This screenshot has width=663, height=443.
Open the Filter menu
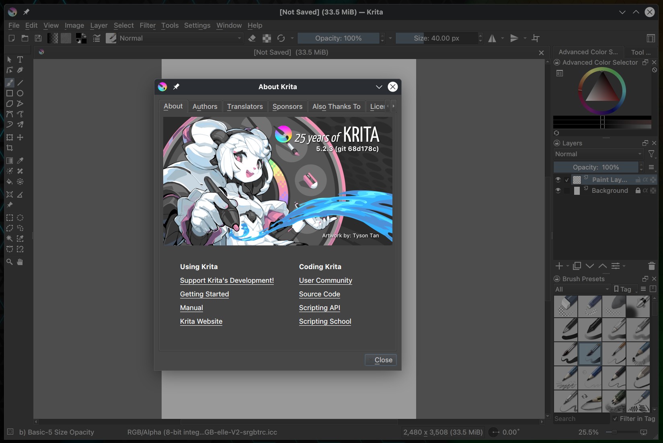point(148,25)
